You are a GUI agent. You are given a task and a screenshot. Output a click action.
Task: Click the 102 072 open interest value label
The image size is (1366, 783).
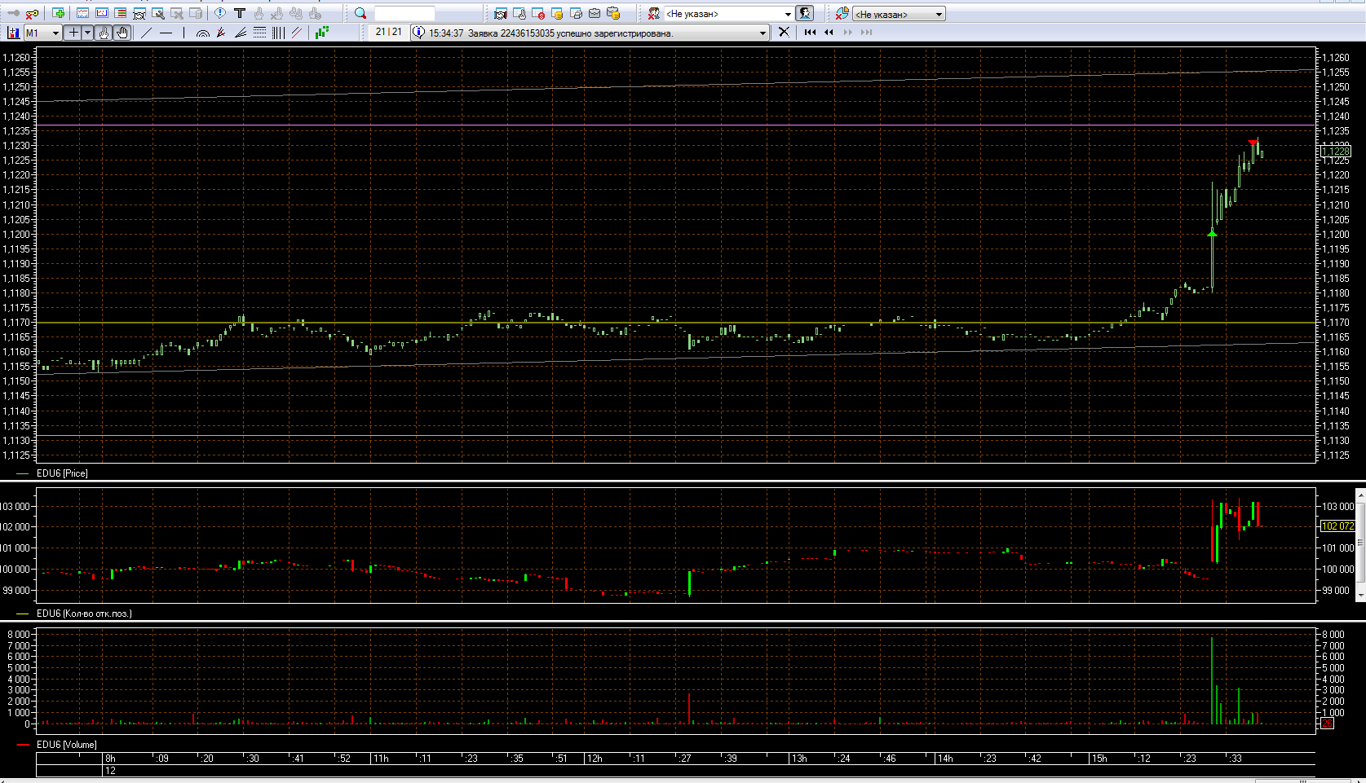tap(1337, 526)
